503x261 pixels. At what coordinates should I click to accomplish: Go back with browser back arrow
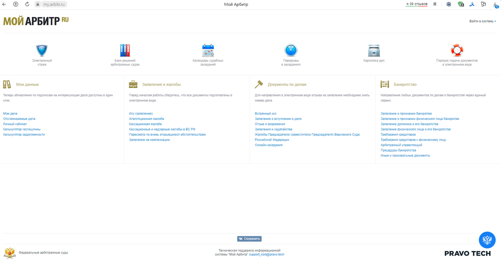[x=5, y=4]
